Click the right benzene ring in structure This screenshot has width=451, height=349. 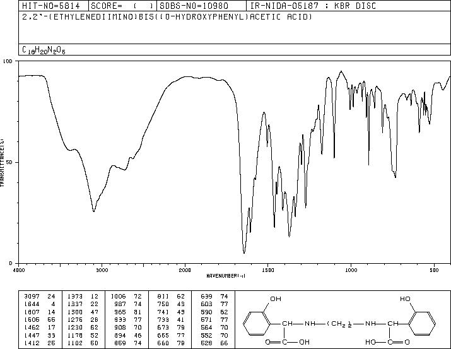[x=422, y=324]
